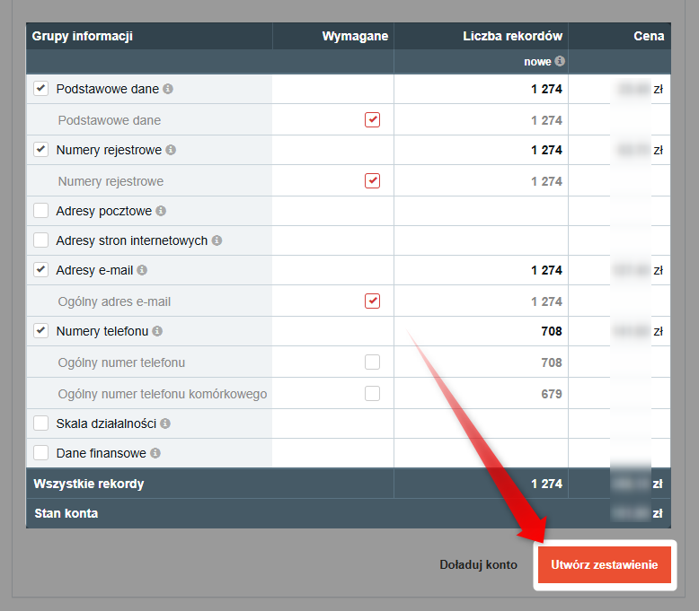
Task: Click the Liczba rekordów column header
Action: pos(512,36)
